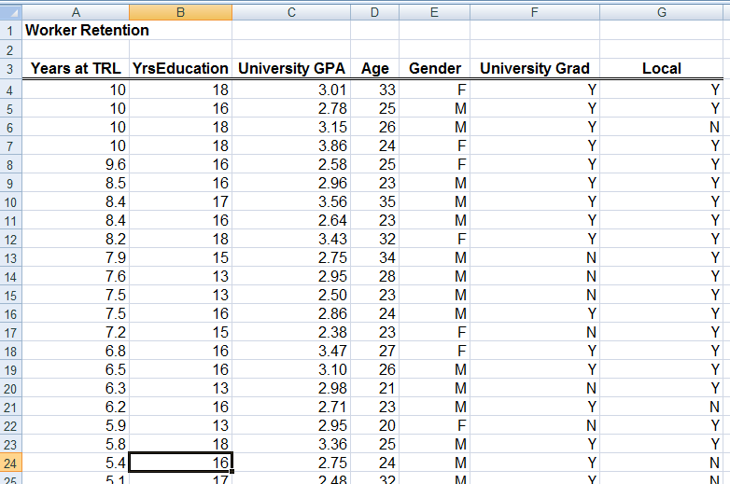Image resolution: width=730 pixels, height=484 pixels.
Task: Select the GPA cell 2.64
Action: point(291,220)
